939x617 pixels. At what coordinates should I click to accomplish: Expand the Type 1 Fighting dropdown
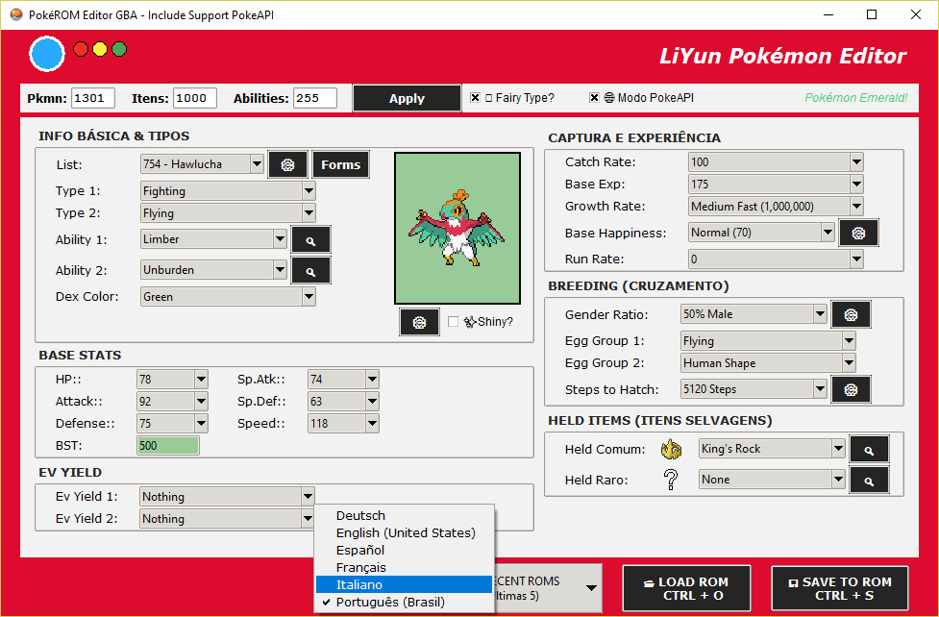(x=309, y=191)
